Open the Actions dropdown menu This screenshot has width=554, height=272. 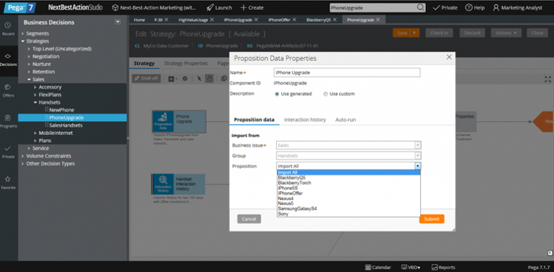506,33
